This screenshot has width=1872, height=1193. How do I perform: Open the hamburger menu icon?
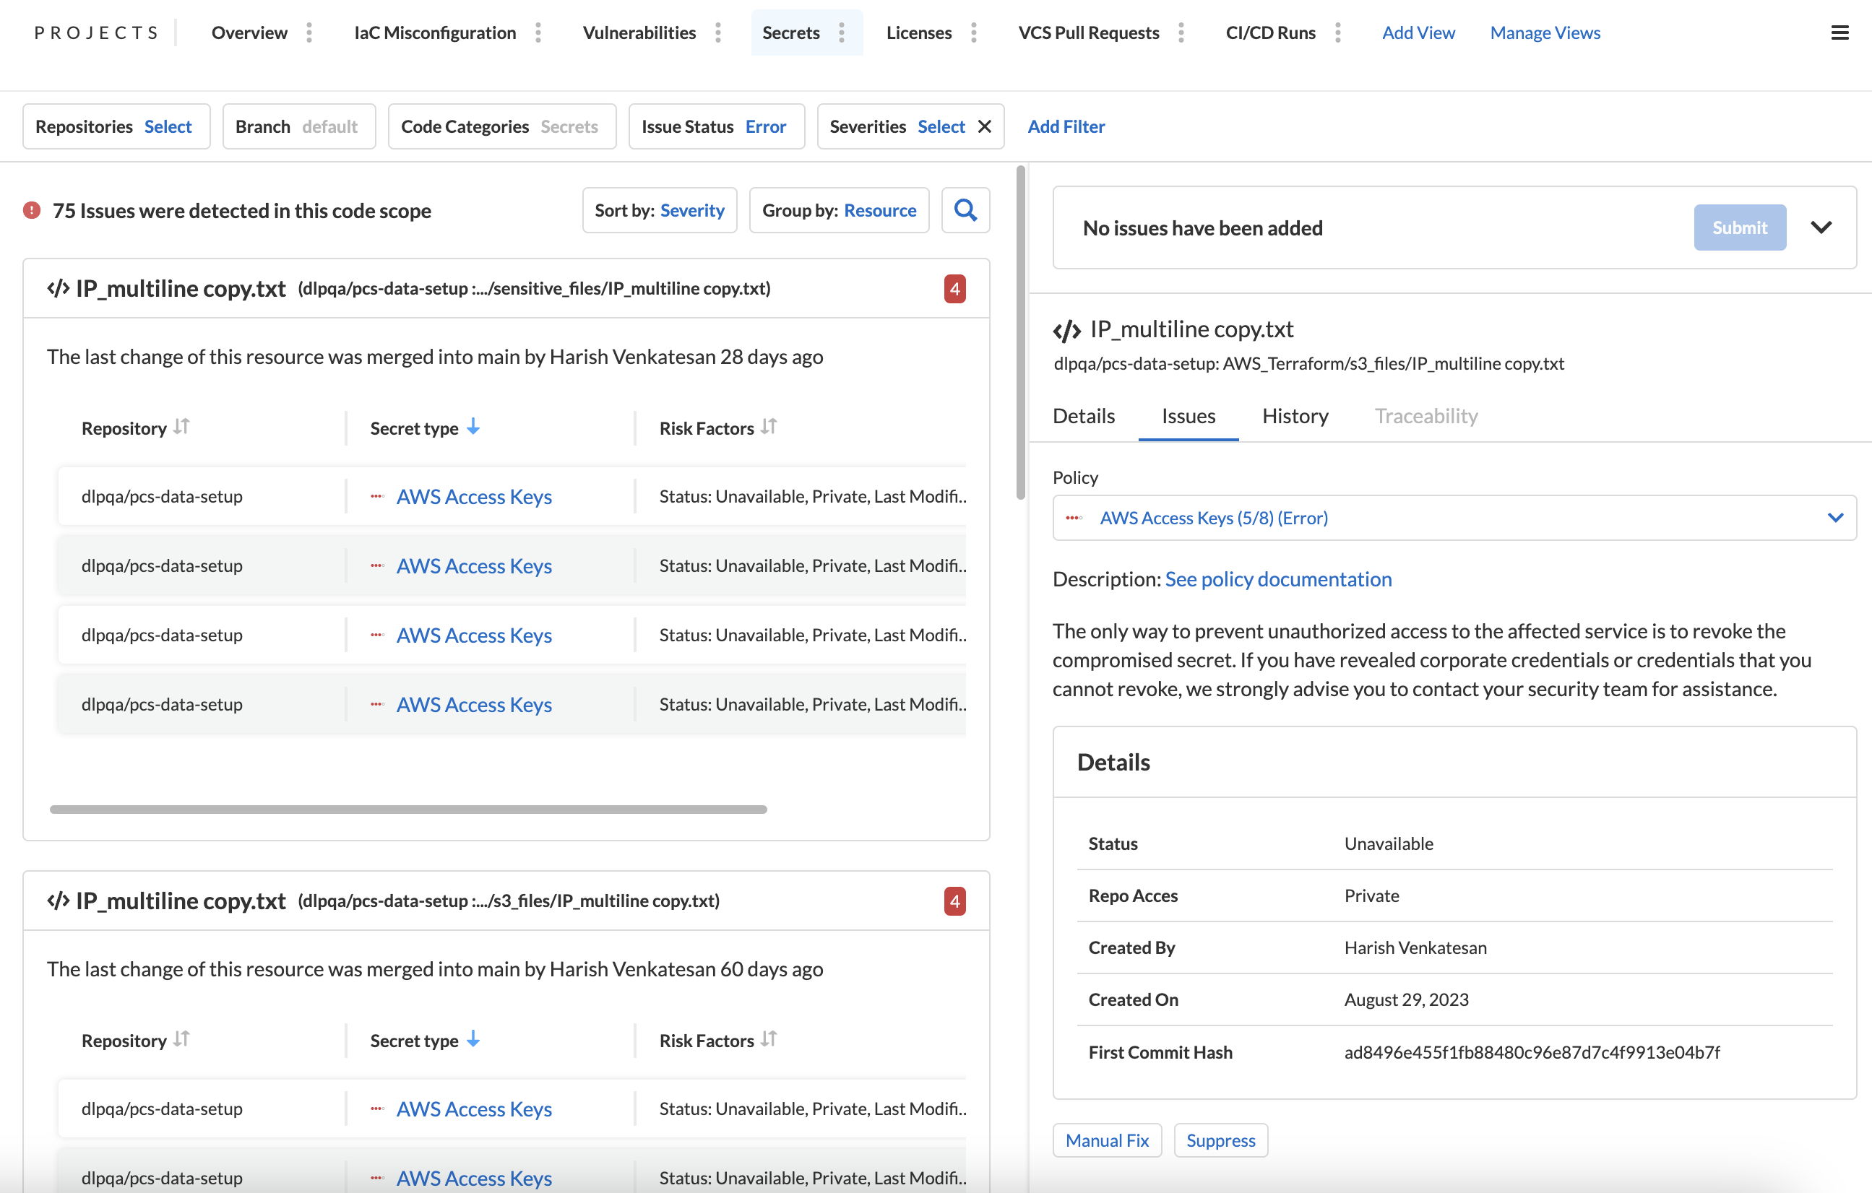point(1839,32)
